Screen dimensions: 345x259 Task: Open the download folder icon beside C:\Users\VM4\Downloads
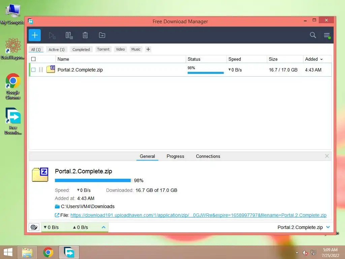pyautogui.click(x=57, y=206)
